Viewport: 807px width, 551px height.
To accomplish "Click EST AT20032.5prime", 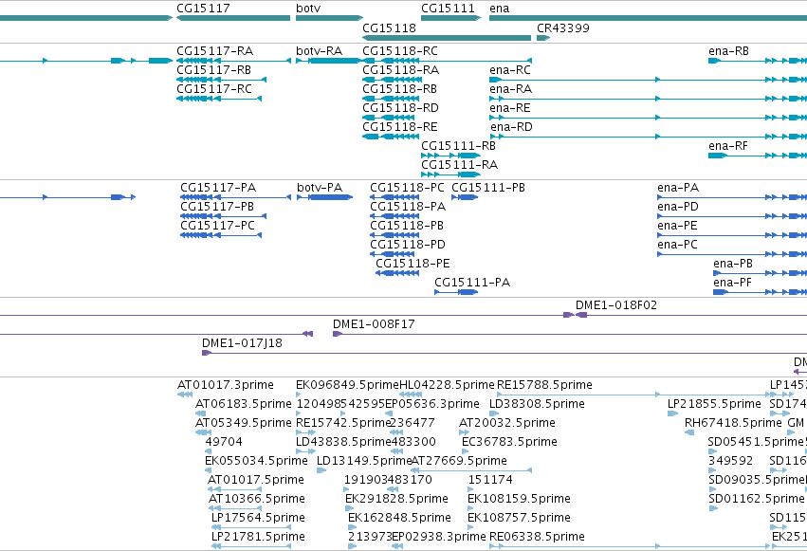I will point(507,423).
